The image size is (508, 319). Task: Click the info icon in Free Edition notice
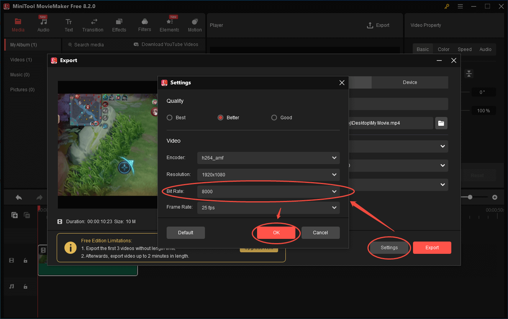pos(70,248)
